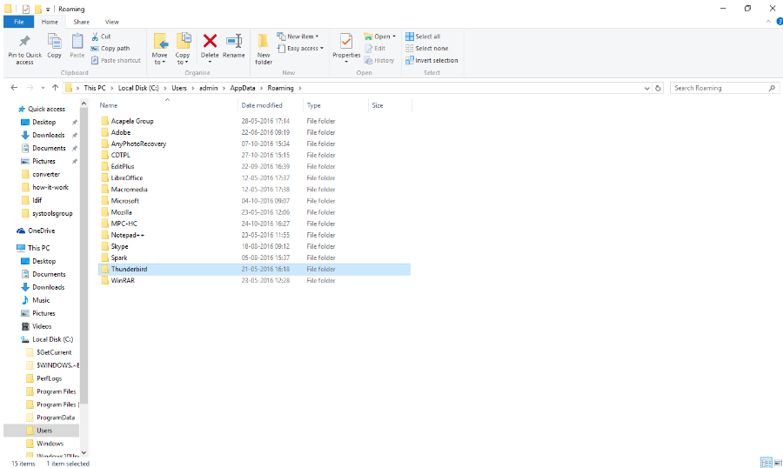
Task: Open the Easy access dropdown
Action: point(300,49)
